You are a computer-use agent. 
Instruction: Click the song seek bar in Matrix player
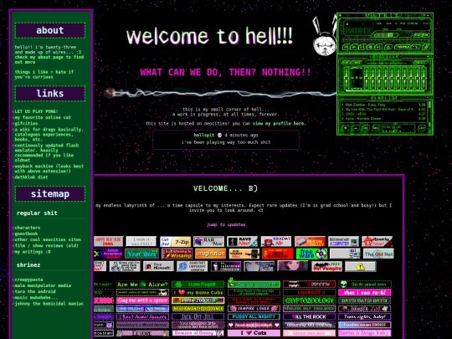pos(386,40)
